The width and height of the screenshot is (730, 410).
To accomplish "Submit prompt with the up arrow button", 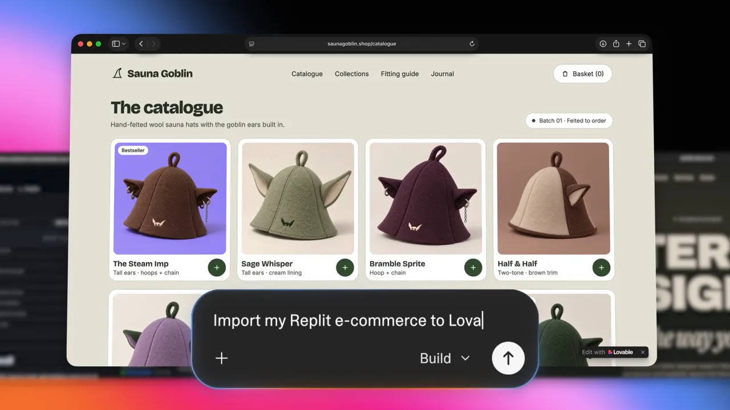I will (x=508, y=358).
